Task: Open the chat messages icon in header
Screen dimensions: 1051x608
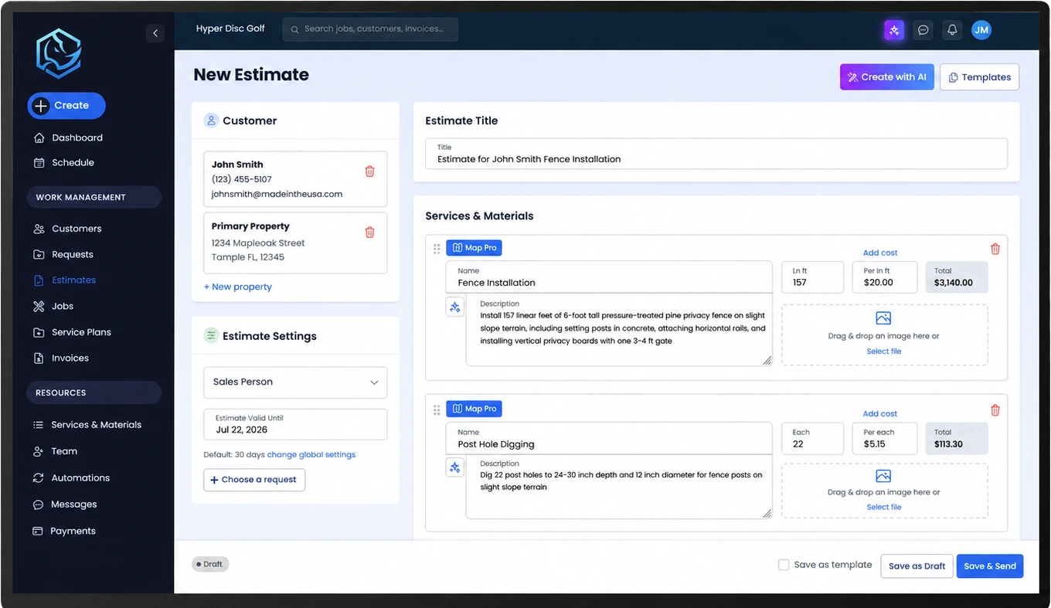Action: click(923, 30)
